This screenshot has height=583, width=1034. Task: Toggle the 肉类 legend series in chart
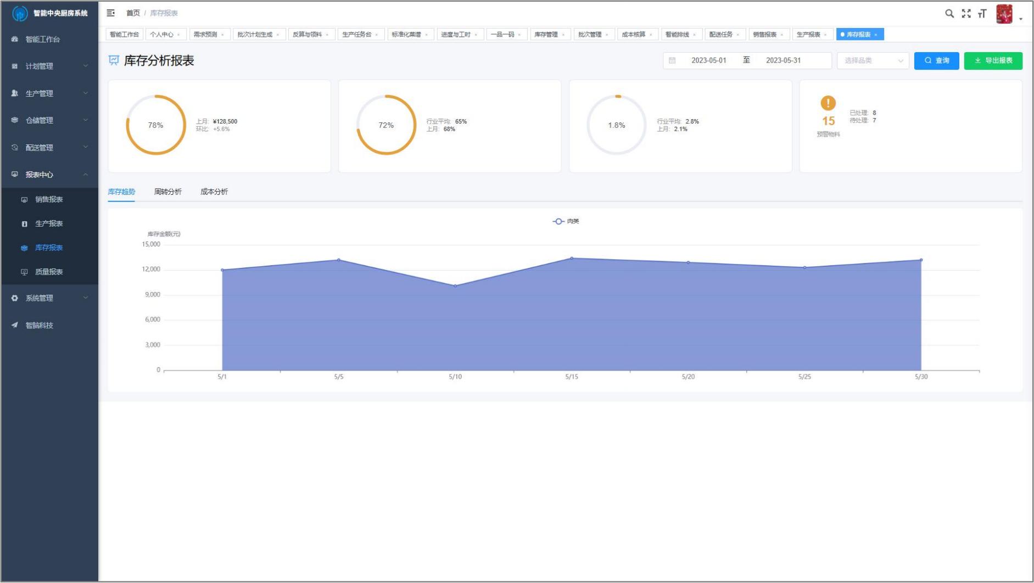pyautogui.click(x=566, y=221)
